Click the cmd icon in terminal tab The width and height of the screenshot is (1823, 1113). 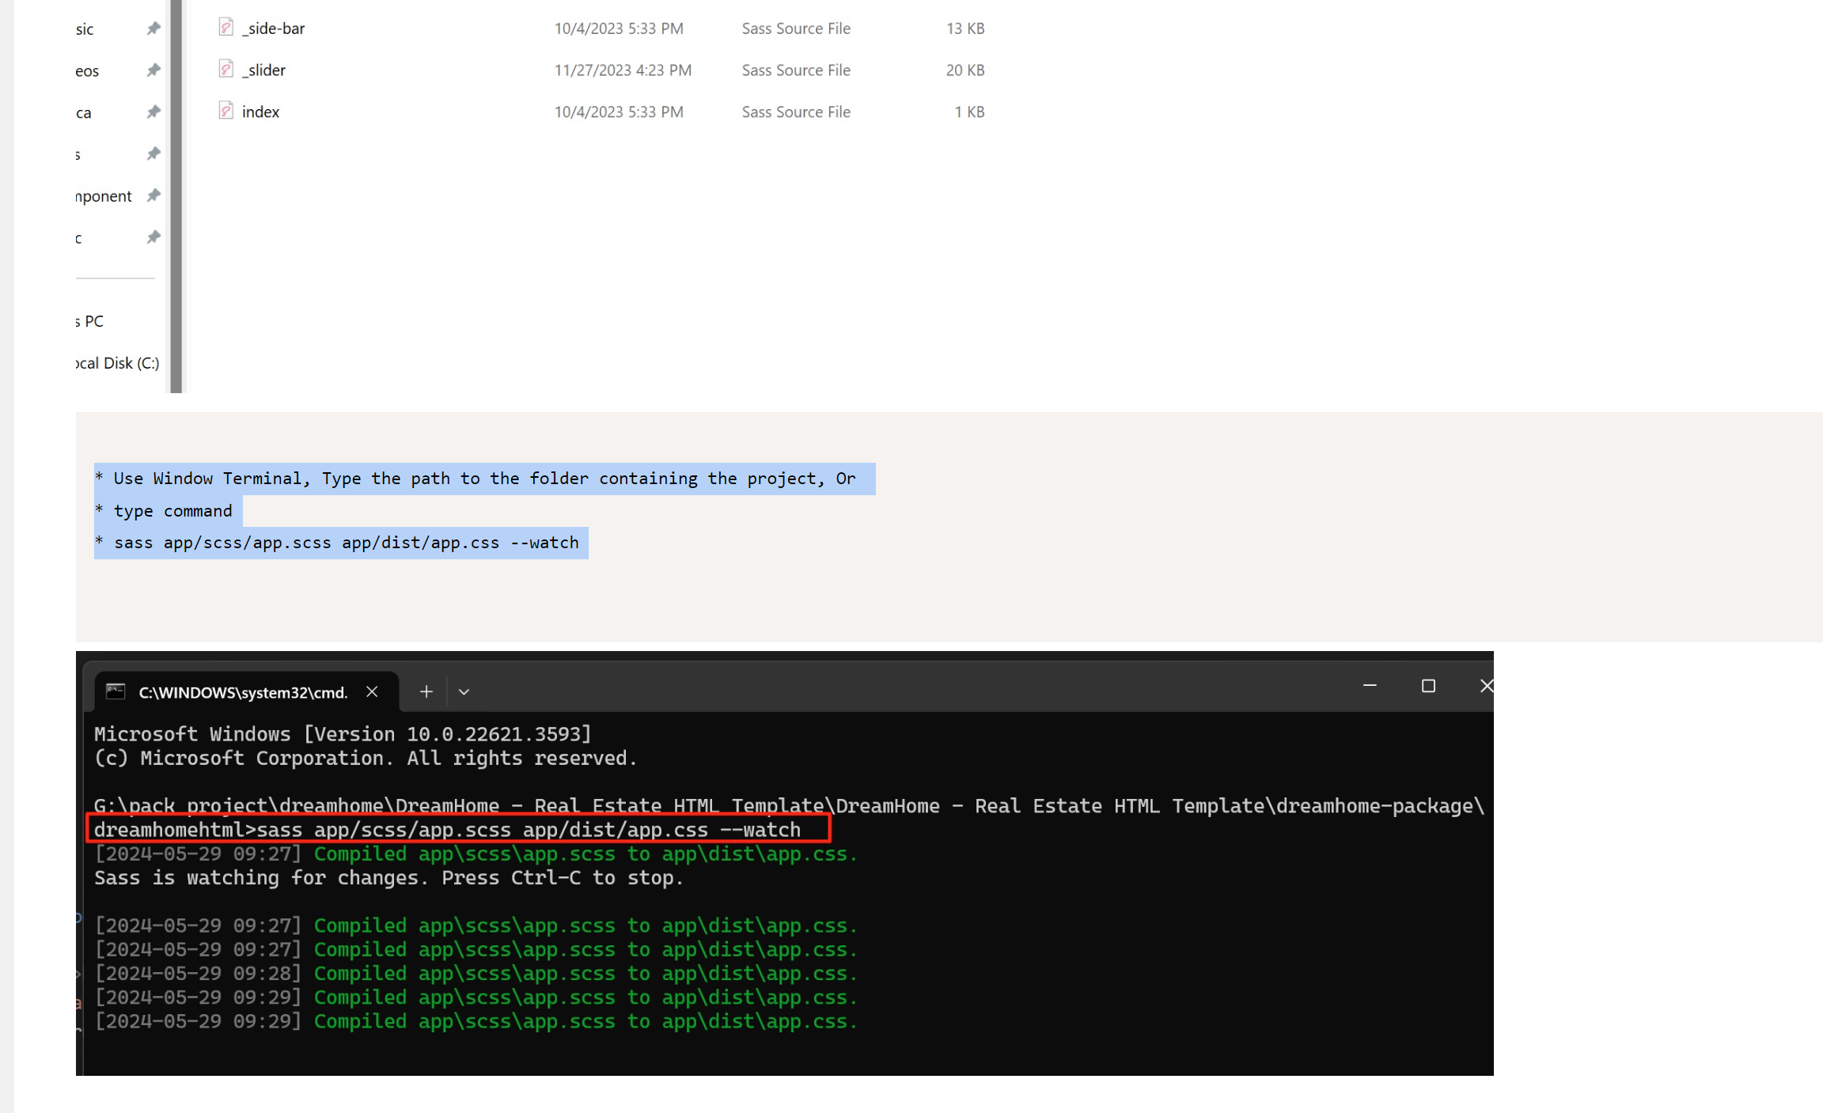tap(116, 691)
